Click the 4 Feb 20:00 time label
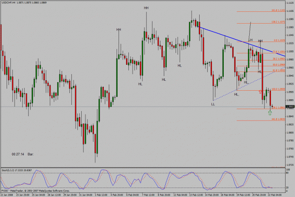This screenshot has height=197, width=295. coord(117,195)
